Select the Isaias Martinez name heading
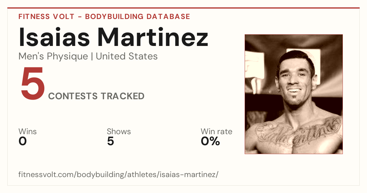This screenshot has width=367, height=193. coord(113,37)
